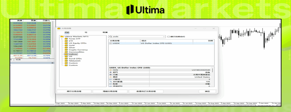Click the 合約數量 property row
The image size is (291, 112).
[160, 81]
